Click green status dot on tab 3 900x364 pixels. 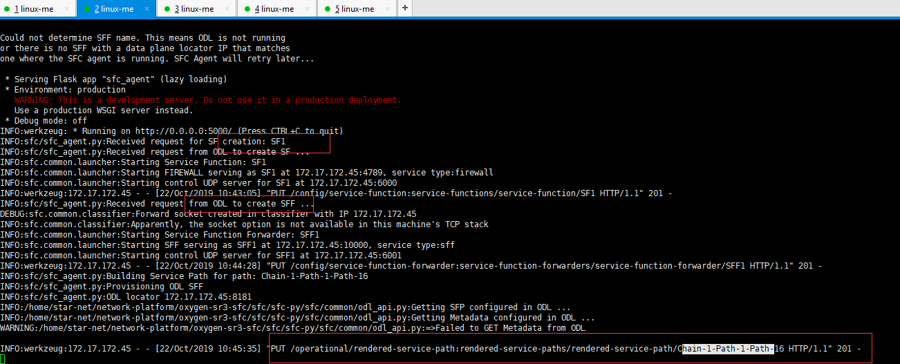click(x=167, y=9)
